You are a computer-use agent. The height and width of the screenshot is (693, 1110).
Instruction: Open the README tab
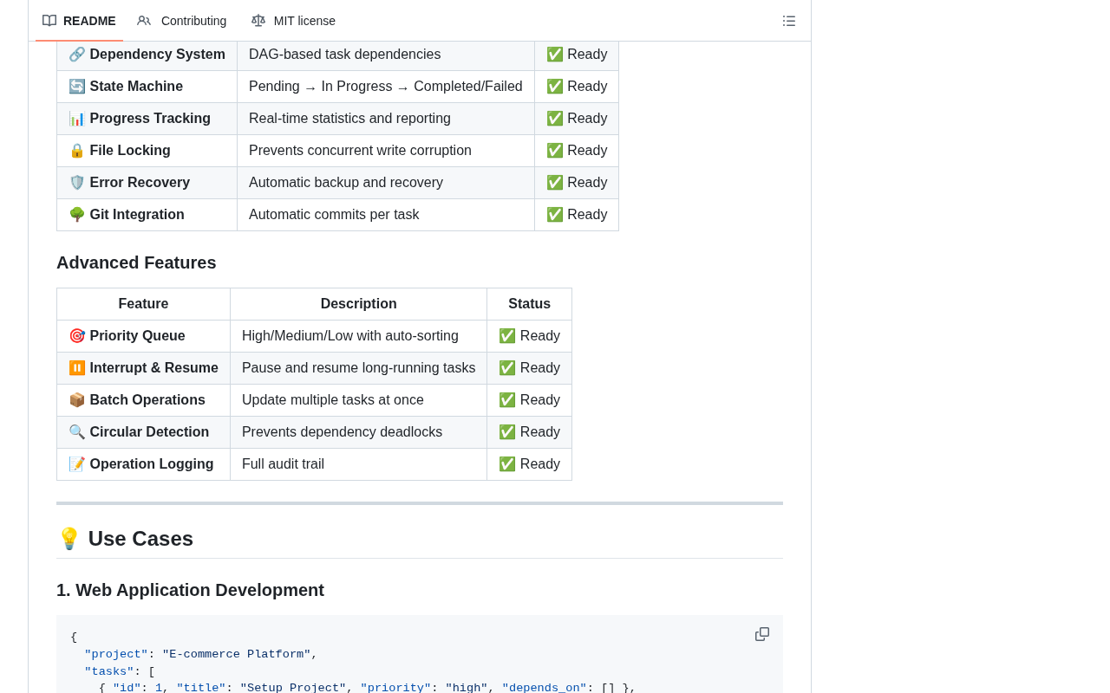pos(79,21)
